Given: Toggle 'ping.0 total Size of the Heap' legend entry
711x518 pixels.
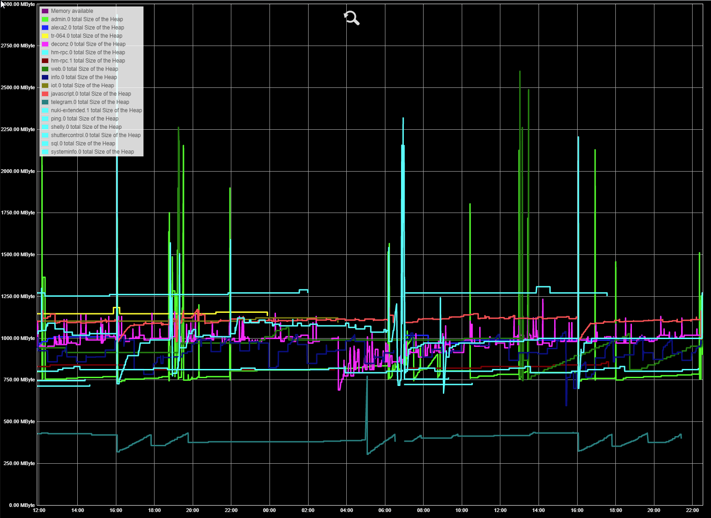Looking at the screenshot, I should click(x=80, y=119).
